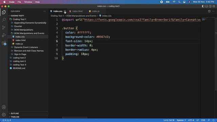Close the index.css tab
The height and width of the screenshot is (122, 217).
point(65,11)
